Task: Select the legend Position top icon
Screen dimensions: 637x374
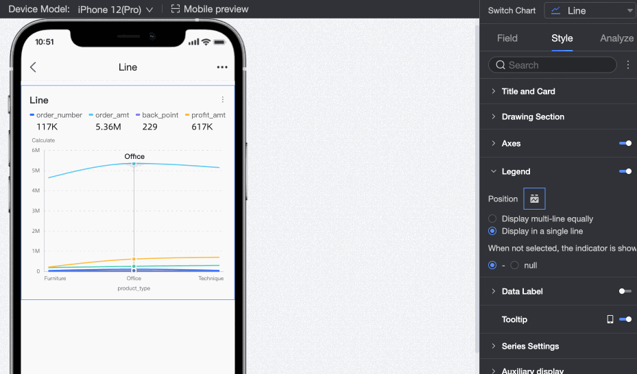Action: [x=534, y=199]
